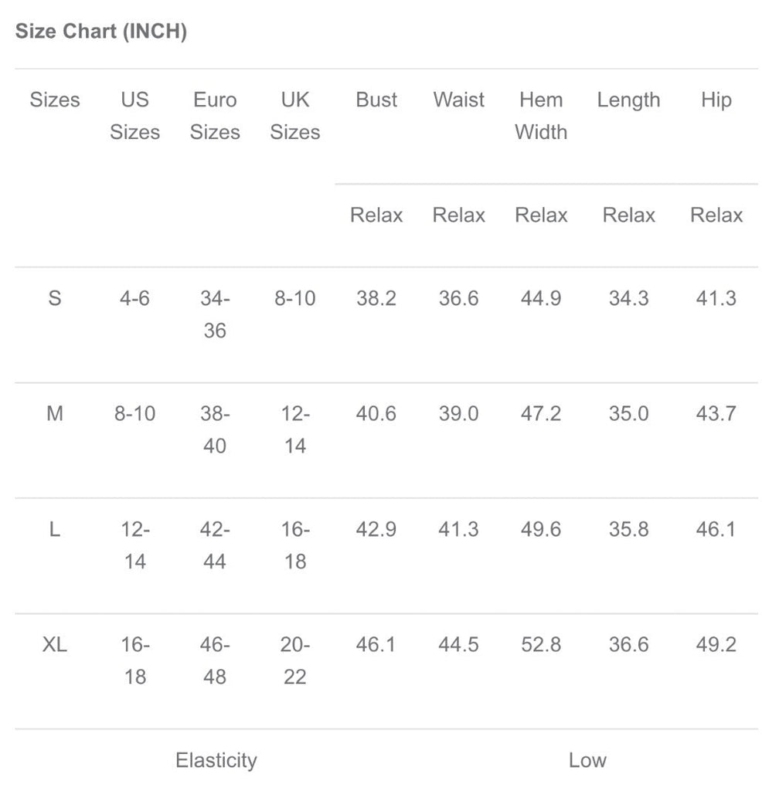Viewport: 762px width, 791px height.
Task: Click the Euro Sizes column header
Action: point(215,116)
